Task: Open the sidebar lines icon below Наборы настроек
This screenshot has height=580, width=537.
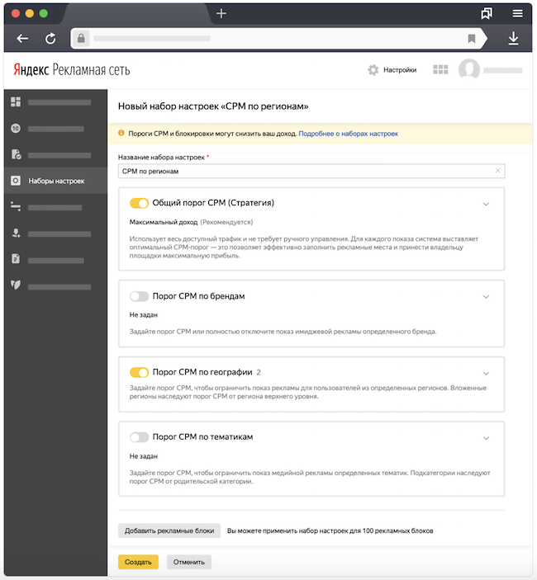Action: point(16,206)
